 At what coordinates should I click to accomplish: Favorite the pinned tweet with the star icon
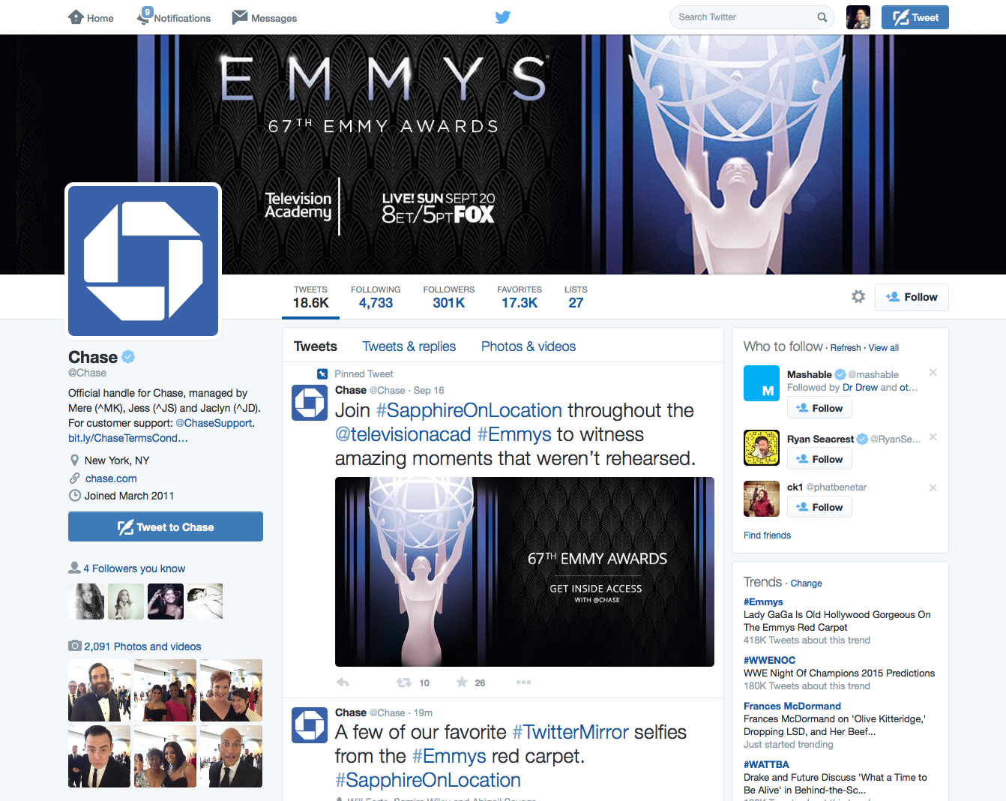tap(462, 682)
